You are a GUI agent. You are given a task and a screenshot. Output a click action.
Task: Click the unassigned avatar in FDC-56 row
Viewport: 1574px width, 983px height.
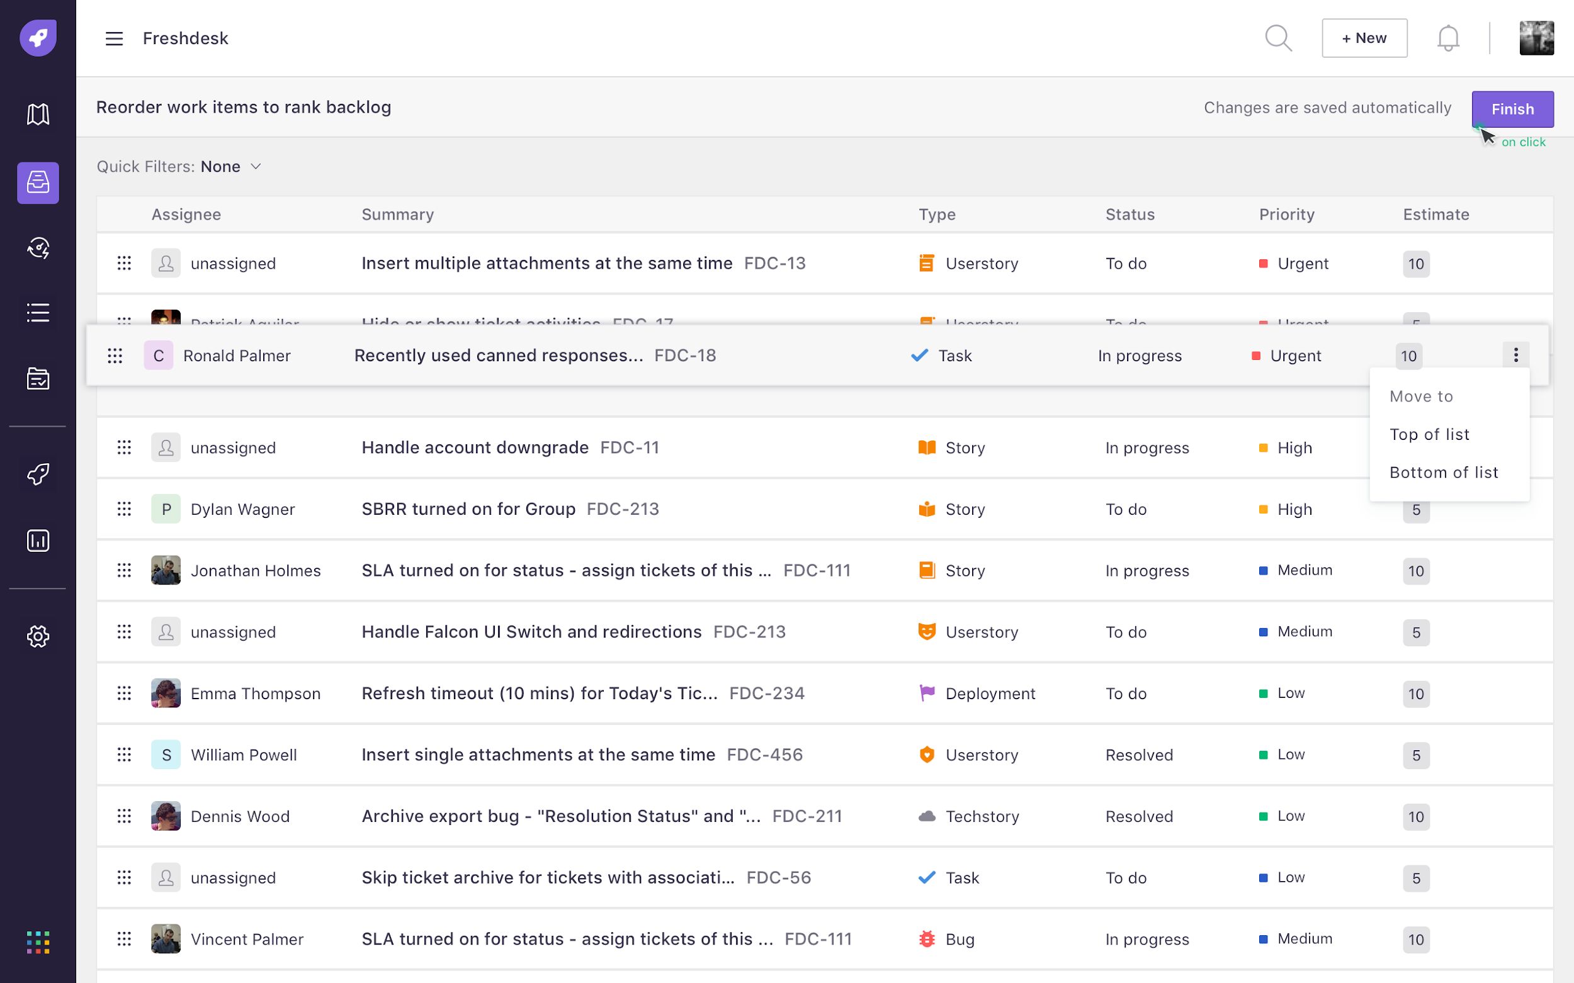click(x=166, y=878)
